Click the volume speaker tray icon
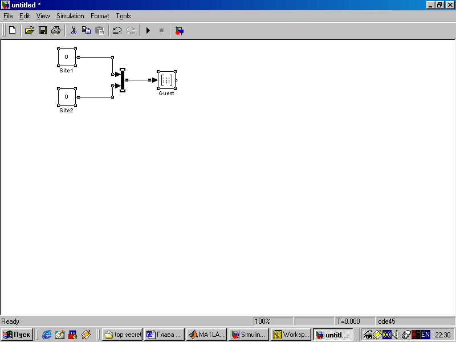456x342 pixels. point(395,335)
